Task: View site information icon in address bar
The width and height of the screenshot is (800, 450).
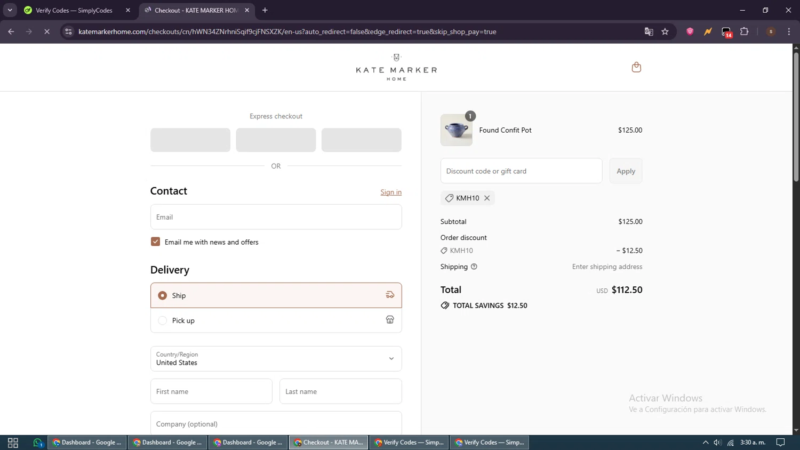Action: tap(68, 31)
